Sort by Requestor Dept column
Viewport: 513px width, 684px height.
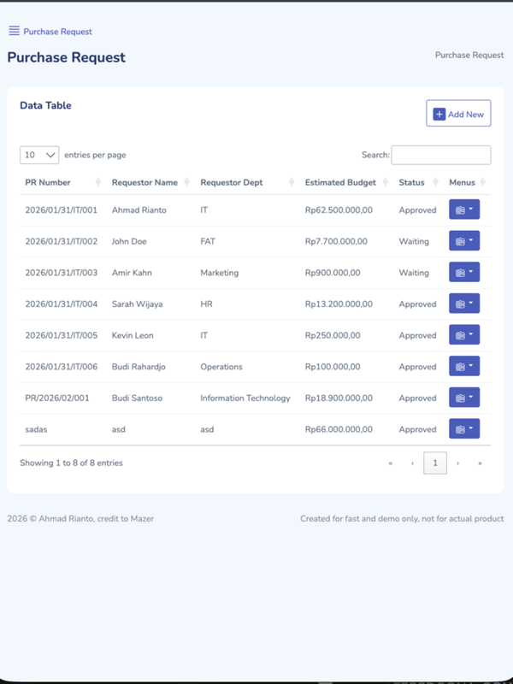(247, 182)
